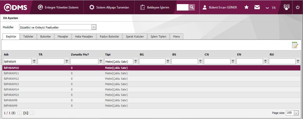Open filter options for Tipi column
Viewport: 303px width, 119px height.
135,61
